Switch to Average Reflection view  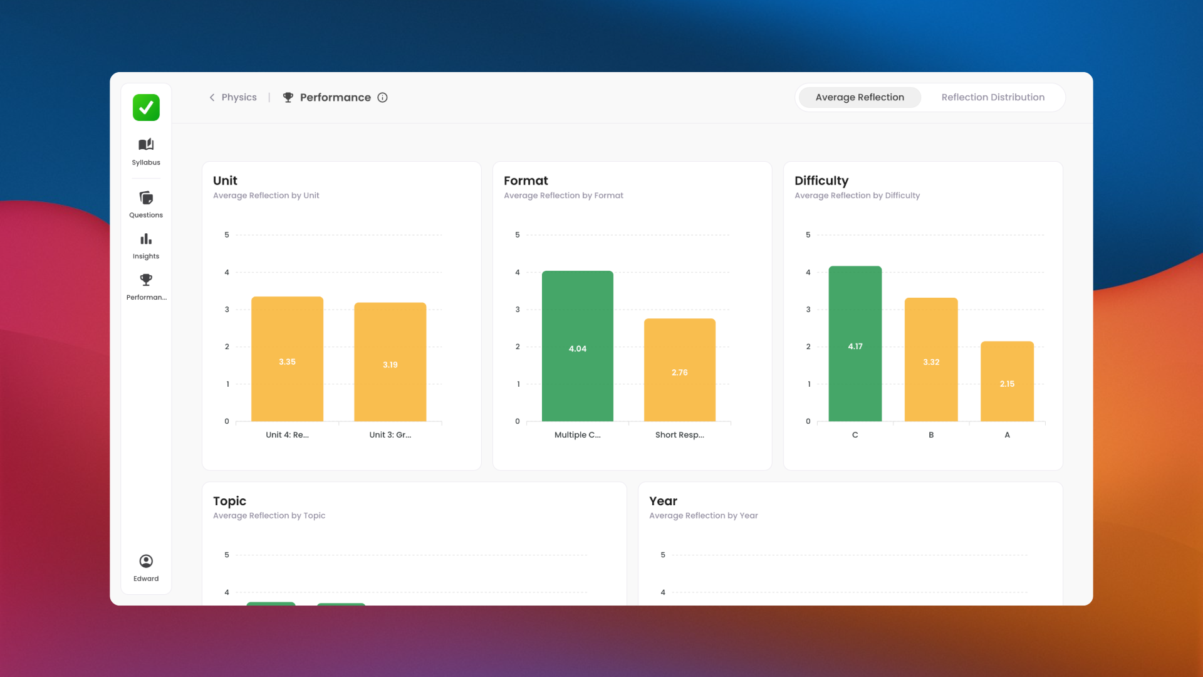[x=859, y=97]
